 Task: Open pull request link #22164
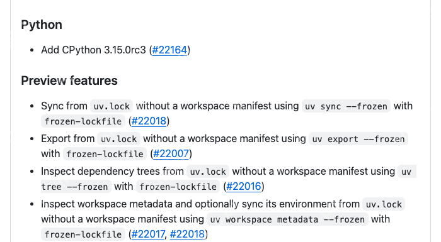[169, 50]
